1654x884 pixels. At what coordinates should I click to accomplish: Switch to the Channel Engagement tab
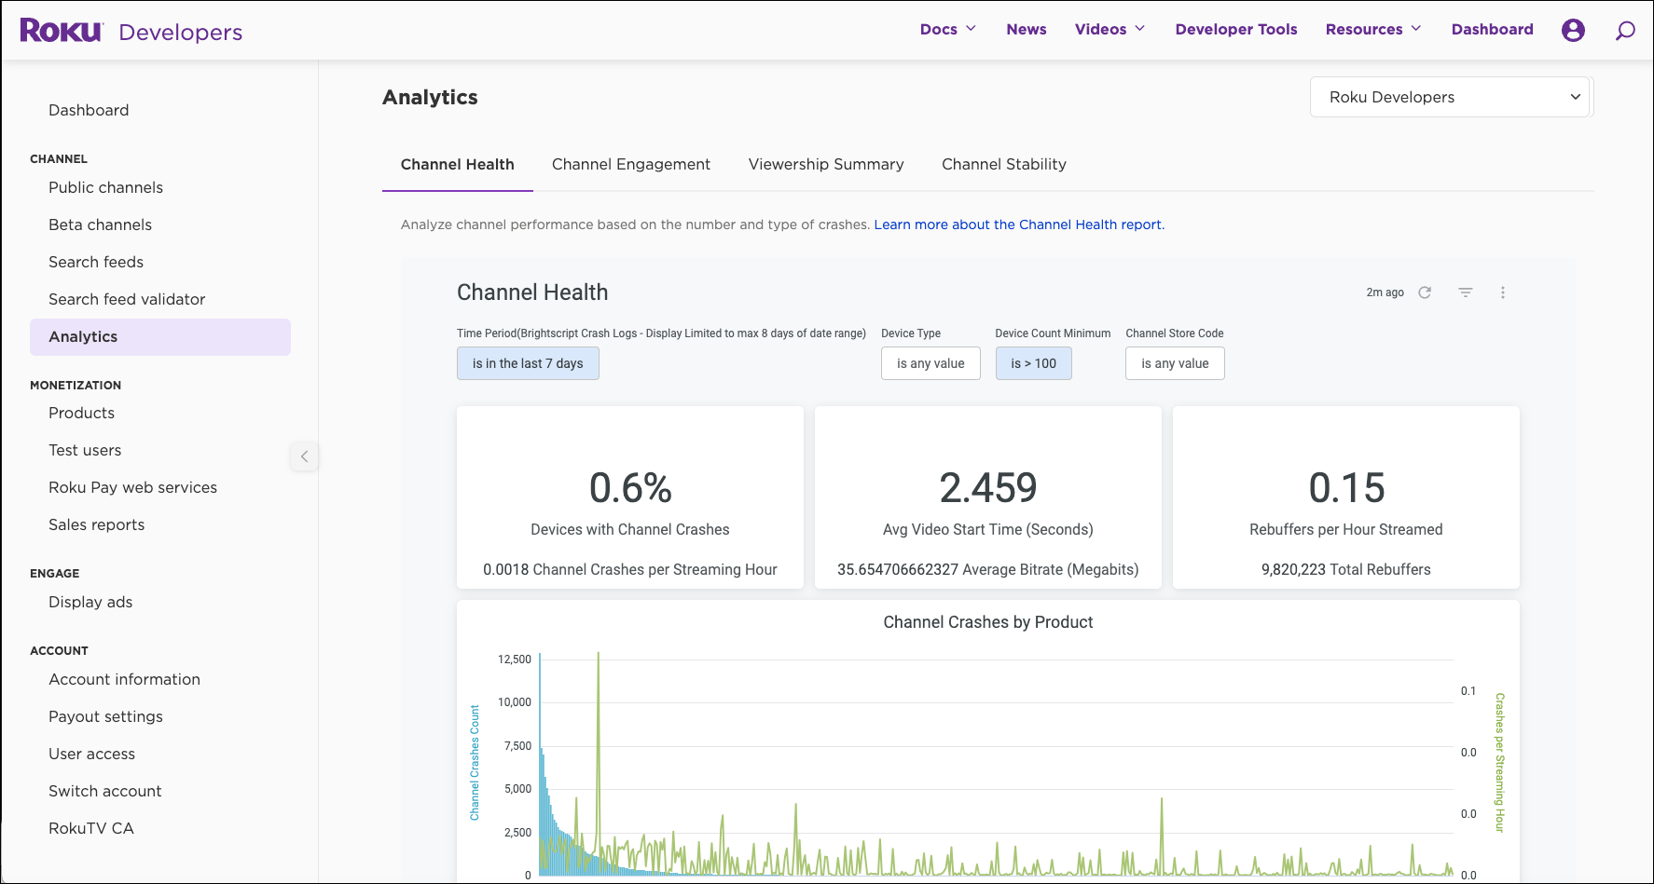coord(631,165)
